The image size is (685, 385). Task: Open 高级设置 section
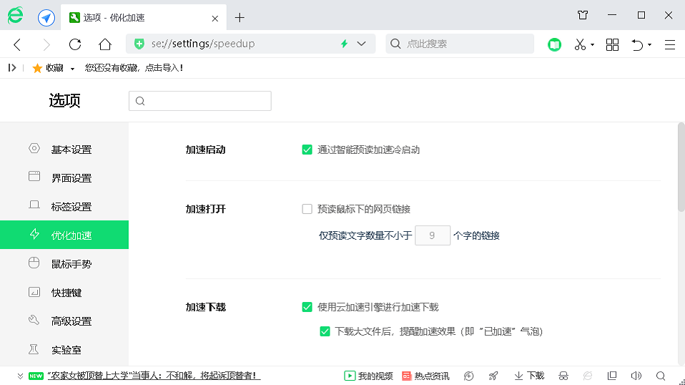(x=64, y=321)
